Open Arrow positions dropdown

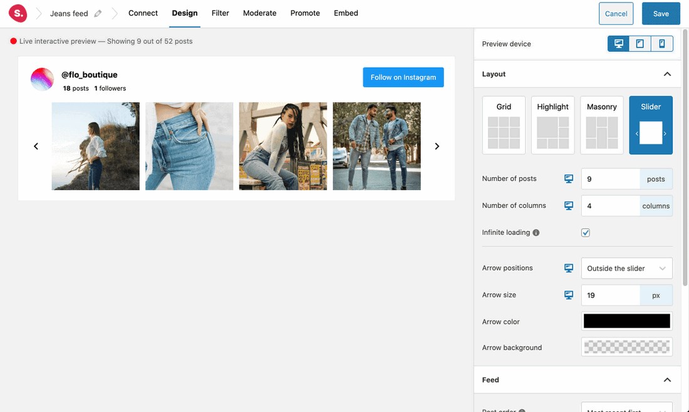(x=626, y=269)
